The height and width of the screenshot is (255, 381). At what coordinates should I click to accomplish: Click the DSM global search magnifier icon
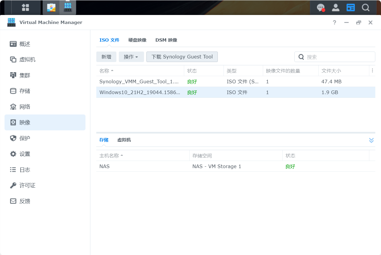tap(365, 7)
